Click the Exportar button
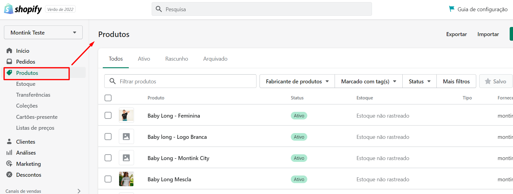The height and width of the screenshot is (194, 513). (x=456, y=34)
